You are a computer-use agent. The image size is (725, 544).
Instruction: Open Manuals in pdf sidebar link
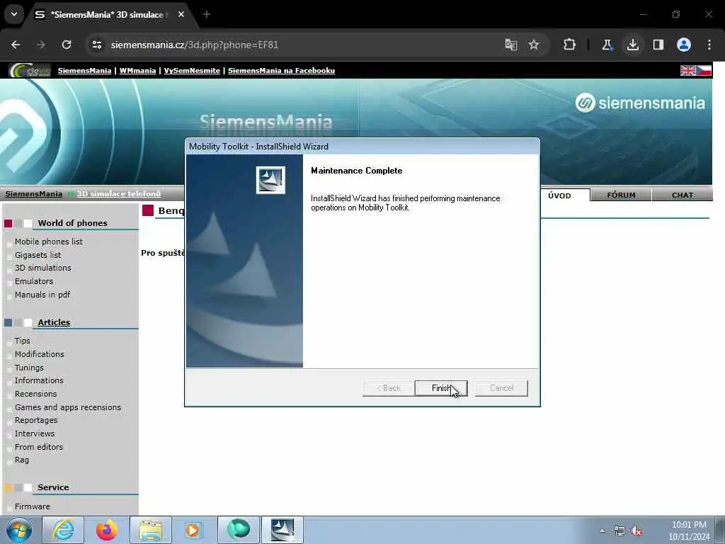(42, 295)
